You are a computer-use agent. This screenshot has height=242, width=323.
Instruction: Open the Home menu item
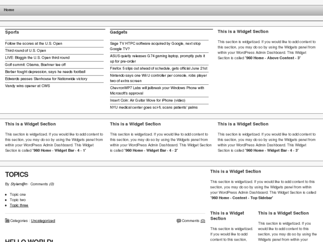pos(9,10)
